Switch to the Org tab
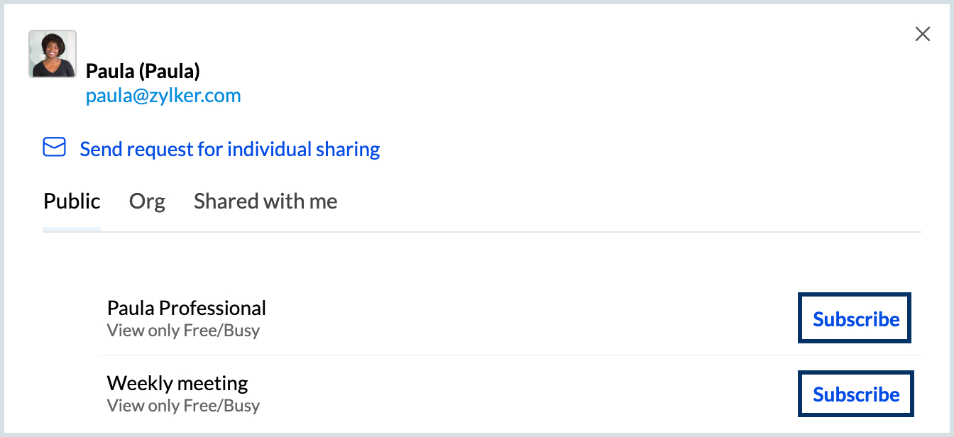 pos(147,201)
